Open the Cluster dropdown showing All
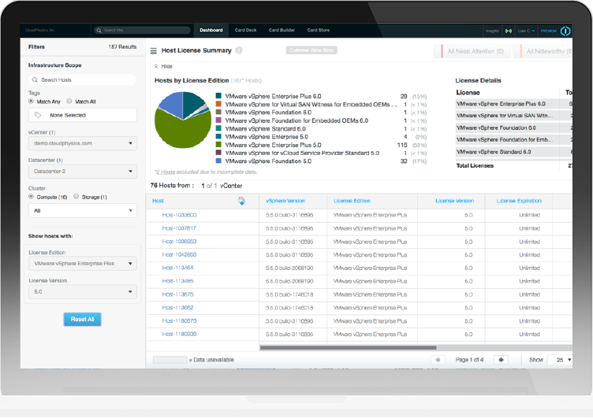 83,211
